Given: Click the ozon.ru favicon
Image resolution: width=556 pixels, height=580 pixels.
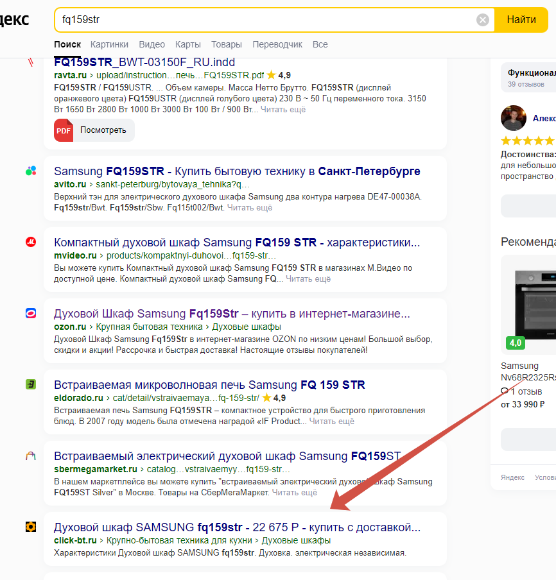Looking at the screenshot, I should pos(31,313).
